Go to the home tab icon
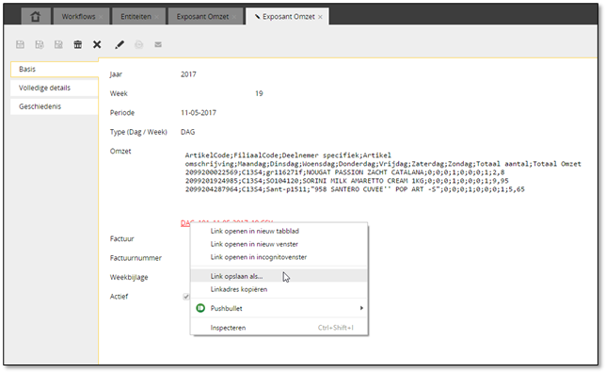This screenshot has height=373, width=606. [36, 17]
